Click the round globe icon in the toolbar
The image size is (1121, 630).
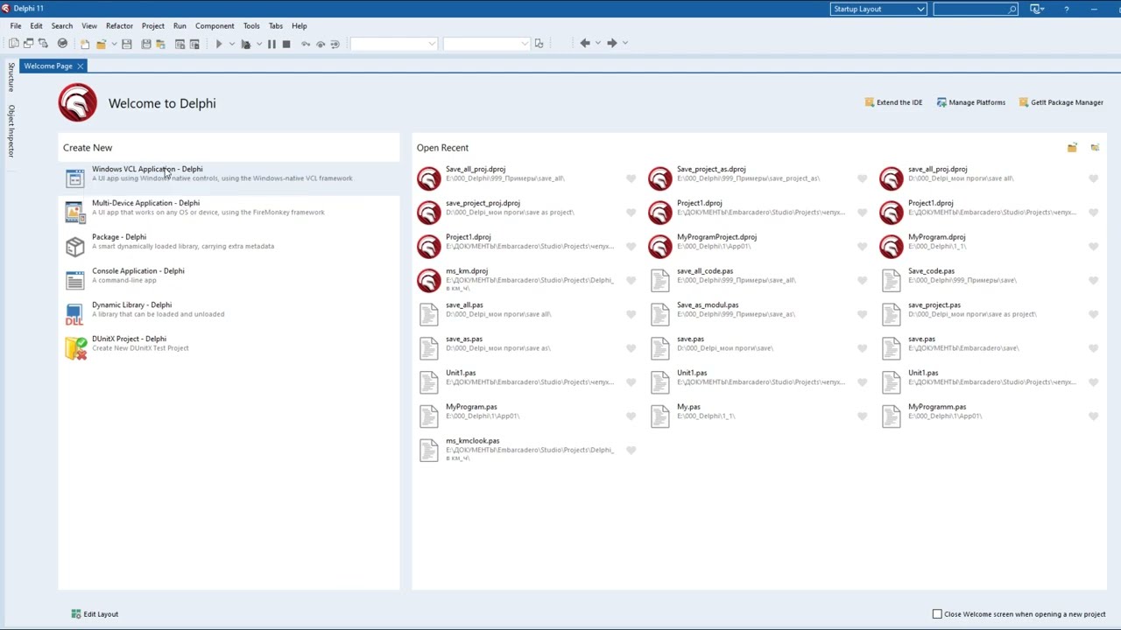point(62,43)
